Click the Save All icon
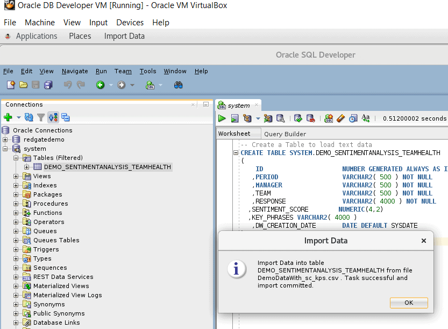 [48, 85]
